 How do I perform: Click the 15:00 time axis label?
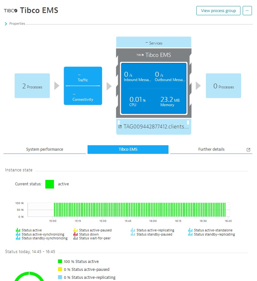pyautogui.click(x=53, y=221)
